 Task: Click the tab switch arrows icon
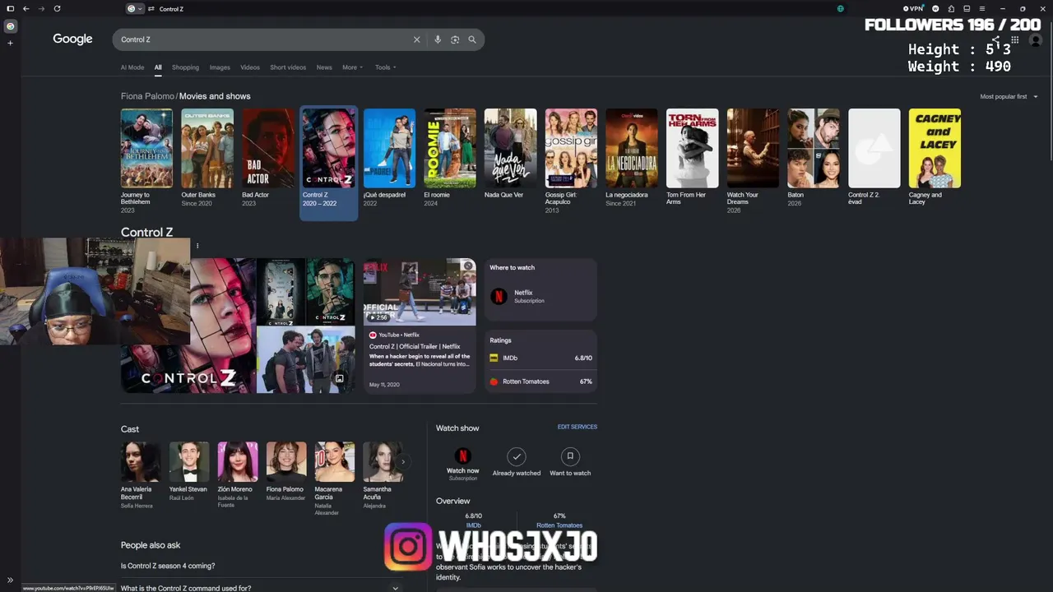(x=151, y=9)
